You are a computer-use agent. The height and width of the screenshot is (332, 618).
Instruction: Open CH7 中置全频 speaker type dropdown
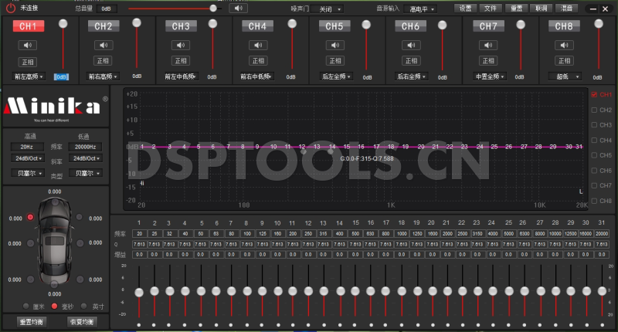point(490,76)
